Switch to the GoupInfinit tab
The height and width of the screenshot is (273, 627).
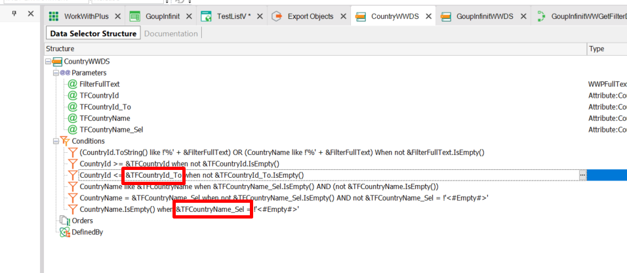162,16
